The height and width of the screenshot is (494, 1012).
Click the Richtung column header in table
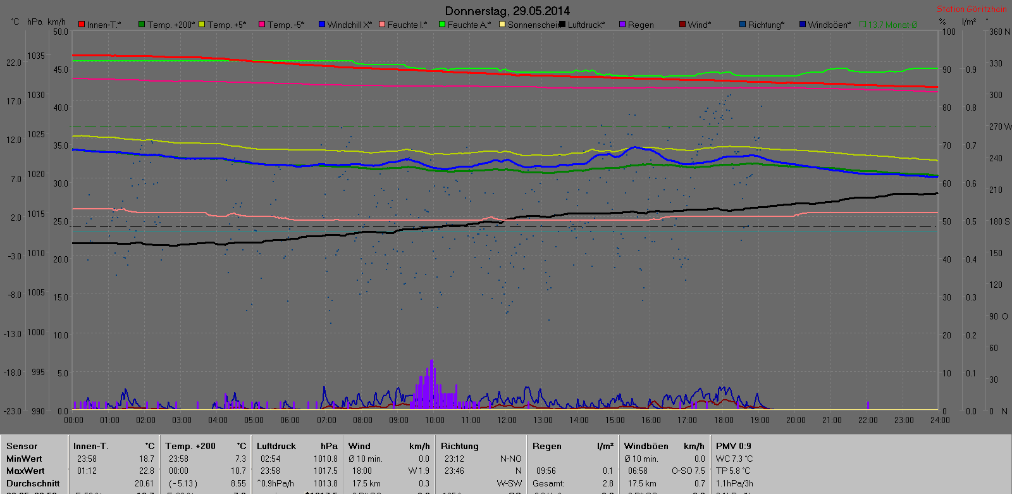[460, 446]
